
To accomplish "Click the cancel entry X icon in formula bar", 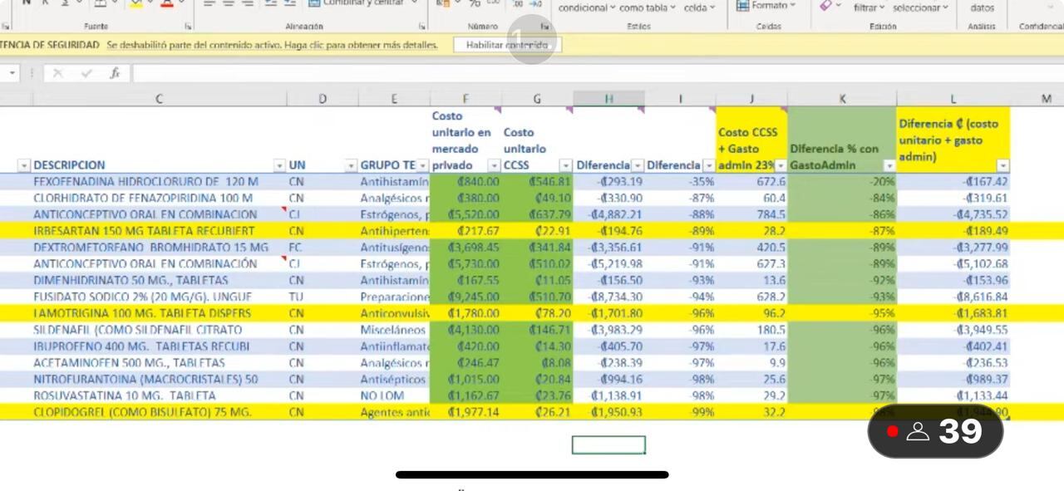I will click(58, 74).
